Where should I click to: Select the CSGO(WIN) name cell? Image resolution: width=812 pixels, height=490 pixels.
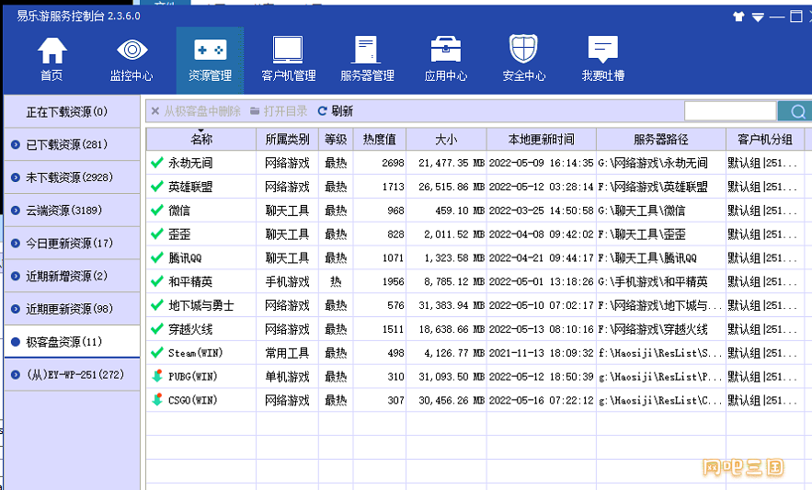point(192,400)
